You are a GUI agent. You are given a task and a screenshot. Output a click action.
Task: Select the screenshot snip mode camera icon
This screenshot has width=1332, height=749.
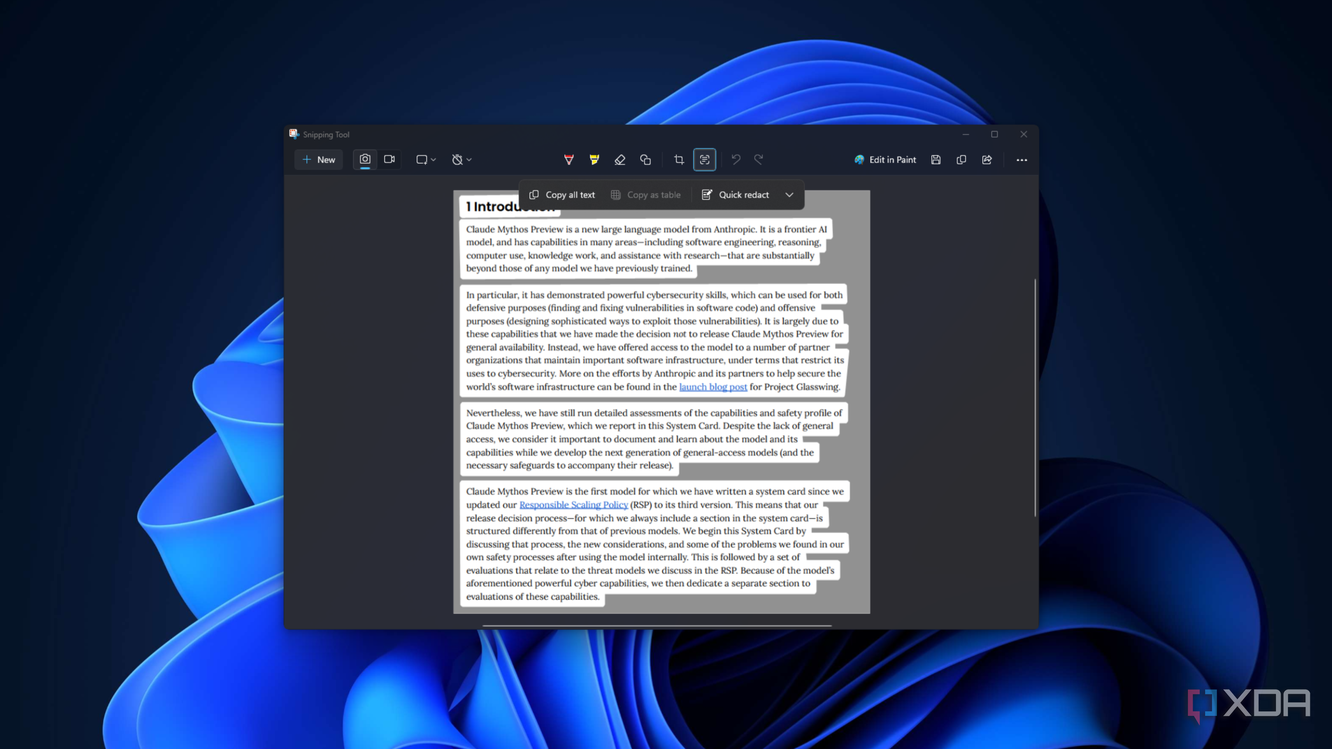coord(365,160)
